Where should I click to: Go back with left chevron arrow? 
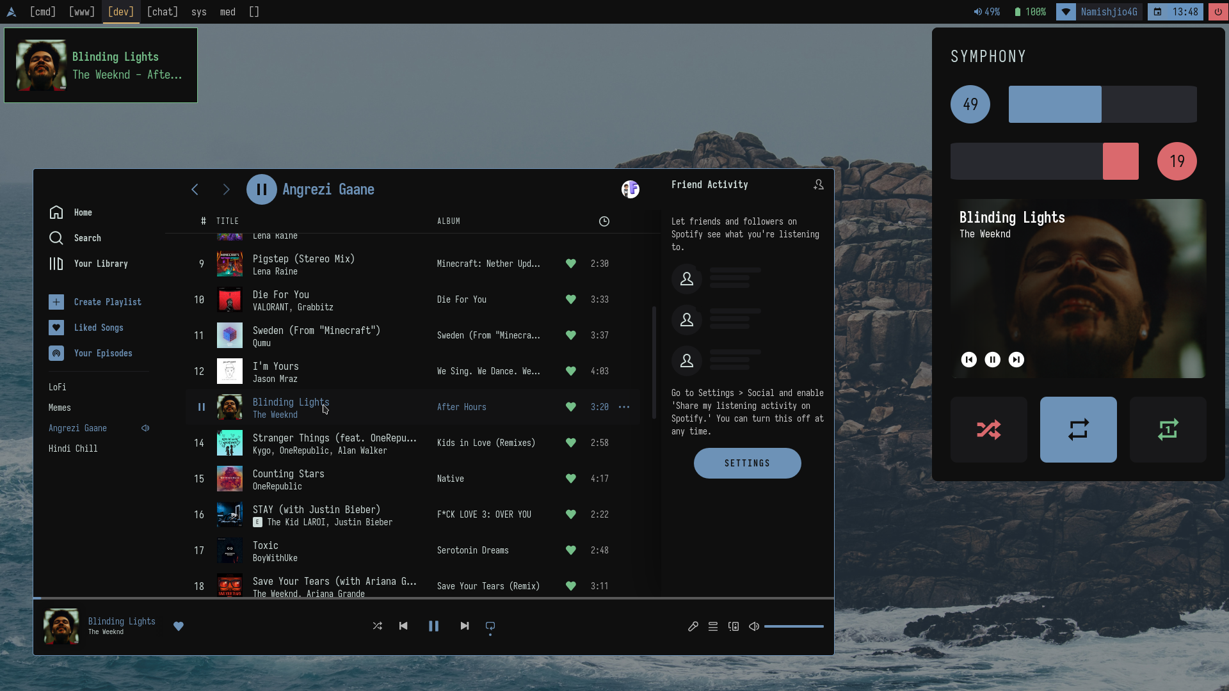pos(195,189)
